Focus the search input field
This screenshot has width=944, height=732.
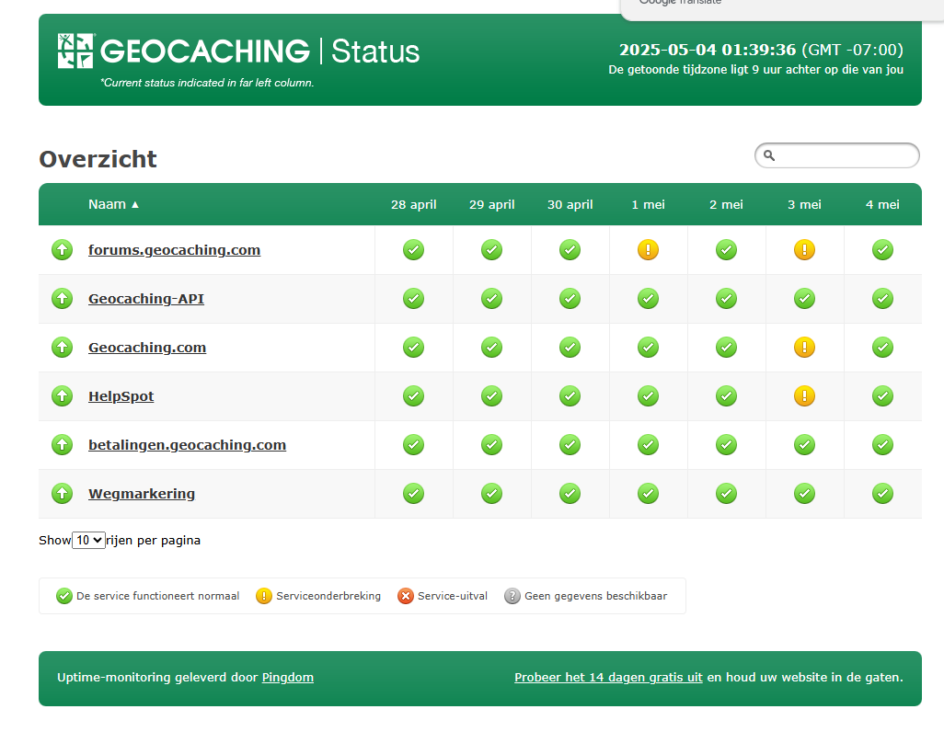pos(845,156)
